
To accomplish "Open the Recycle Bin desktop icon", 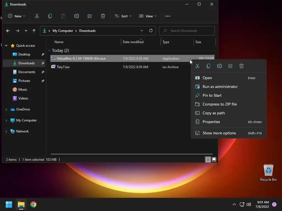I will (268, 173).
